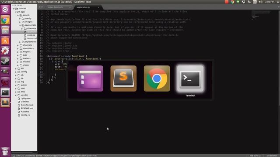Open the red round app launcher icon
Screen dimensions: 280x157
pos(5,82)
